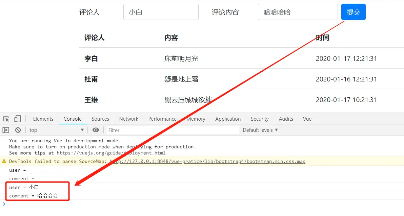This screenshot has height=216, width=404.
Task: Switch to the Audits tab
Action: coord(286,119)
